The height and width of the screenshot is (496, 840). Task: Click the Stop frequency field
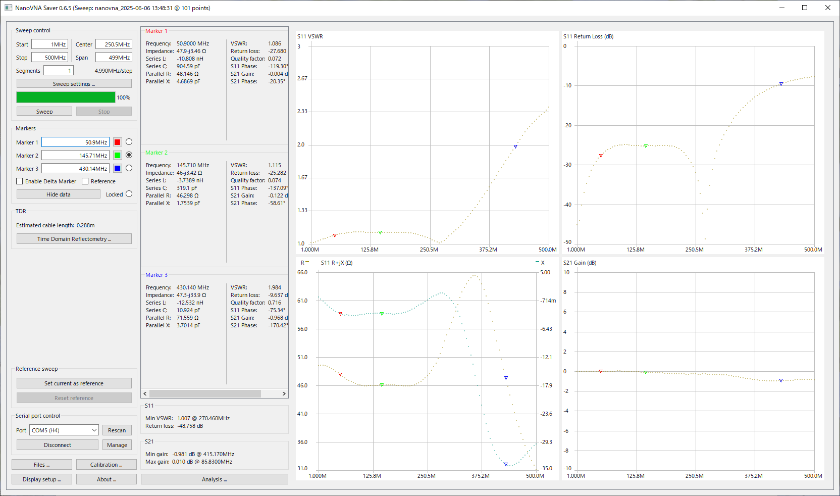[x=50, y=58]
